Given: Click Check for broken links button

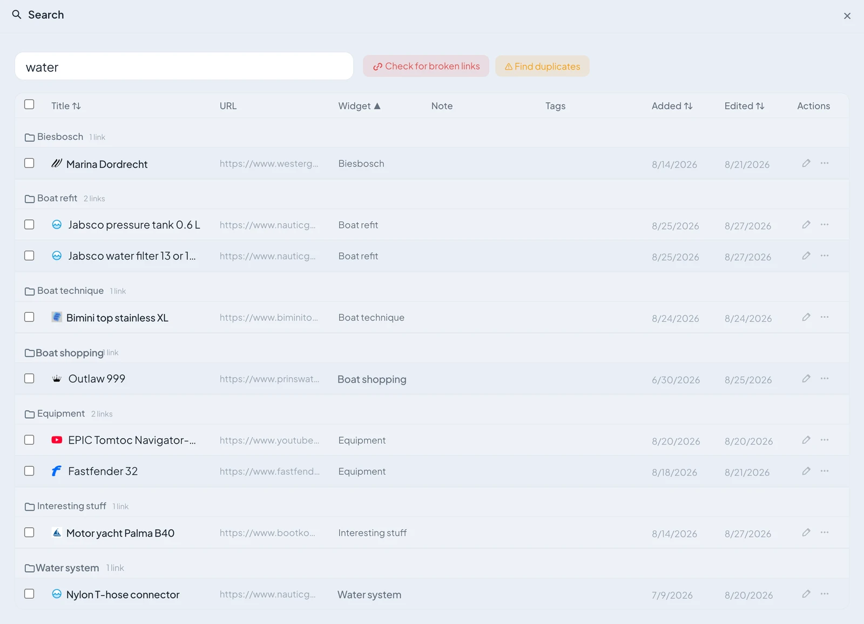Looking at the screenshot, I should 426,66.
